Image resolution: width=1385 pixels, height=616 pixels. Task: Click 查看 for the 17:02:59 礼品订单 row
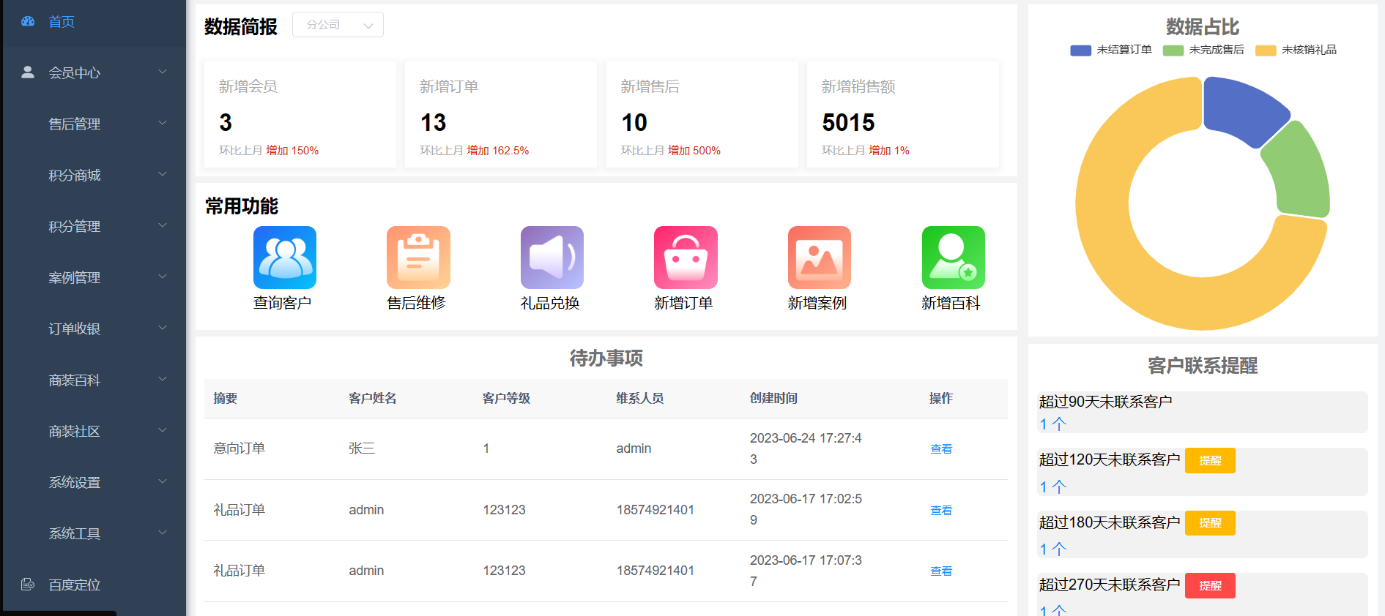pyautogui.click(x=941, y=510)
